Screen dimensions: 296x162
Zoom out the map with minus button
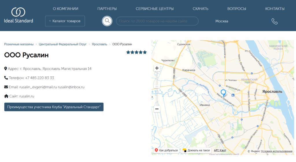tap(157, 109)
